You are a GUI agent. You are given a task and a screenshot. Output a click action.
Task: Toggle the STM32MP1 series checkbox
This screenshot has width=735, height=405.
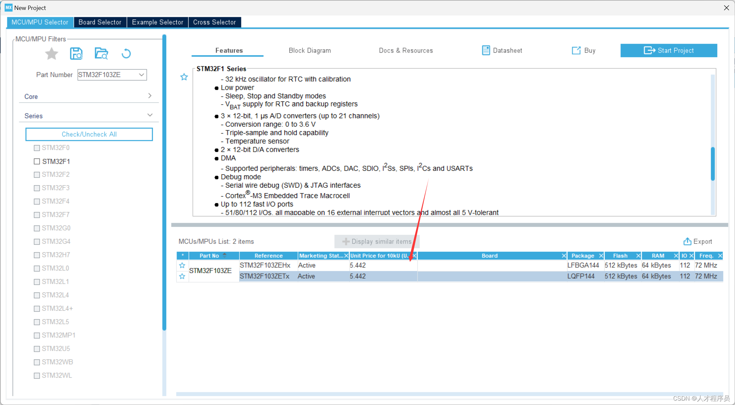(37, 335)
